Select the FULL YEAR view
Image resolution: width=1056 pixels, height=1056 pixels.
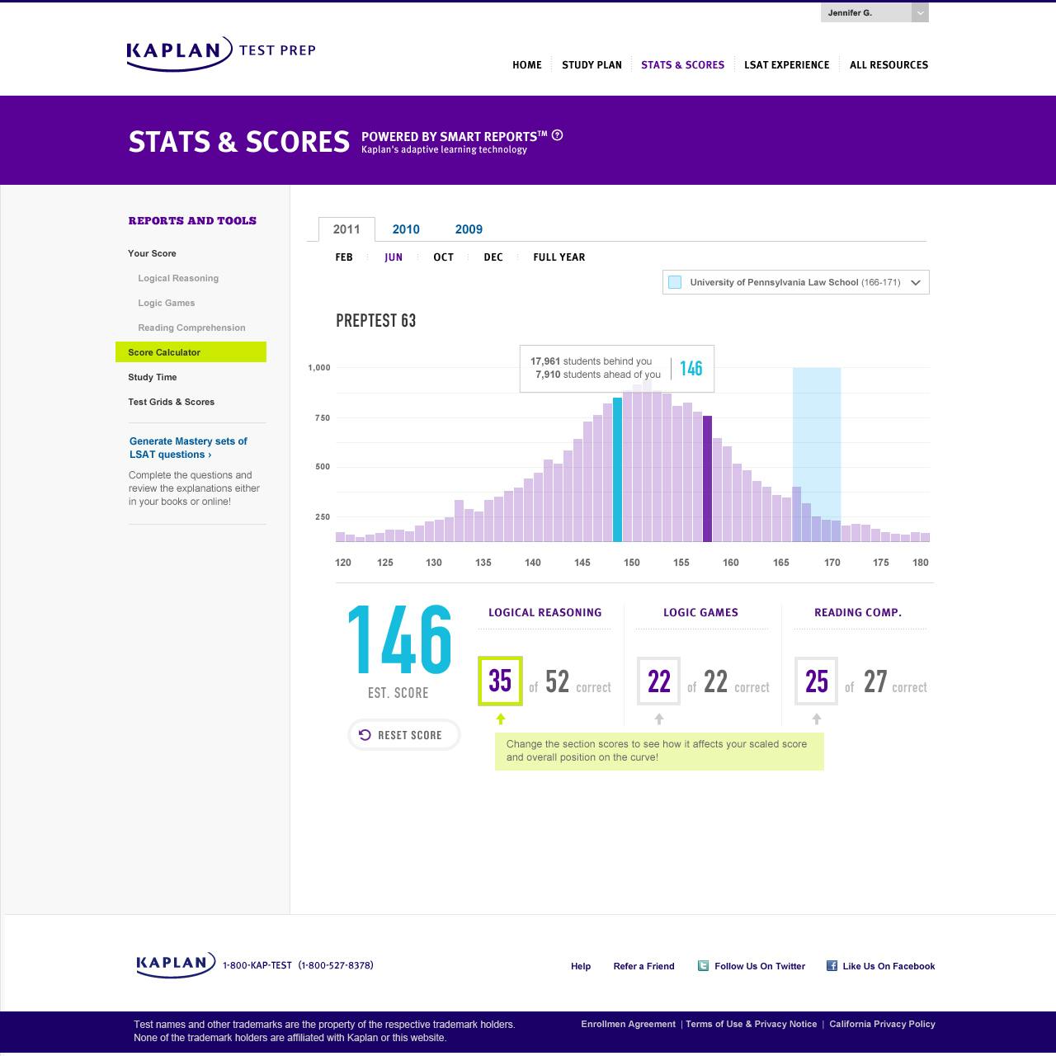pos(559,257)
